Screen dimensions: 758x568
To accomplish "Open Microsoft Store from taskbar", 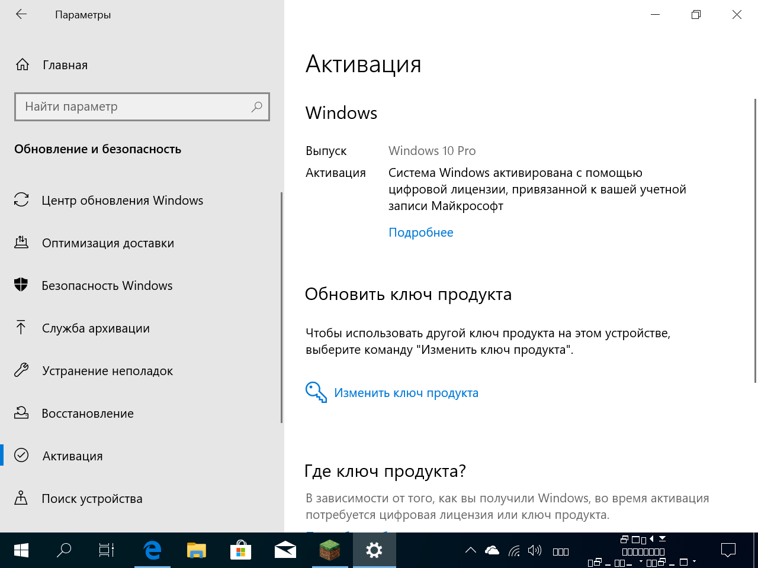I will 240,550.
